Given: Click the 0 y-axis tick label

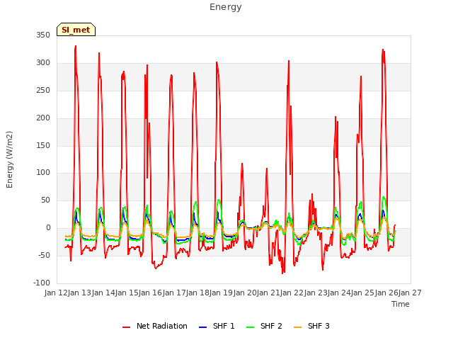Looking at the screenshot, I should pyautogui.click(x=48, y=228).
